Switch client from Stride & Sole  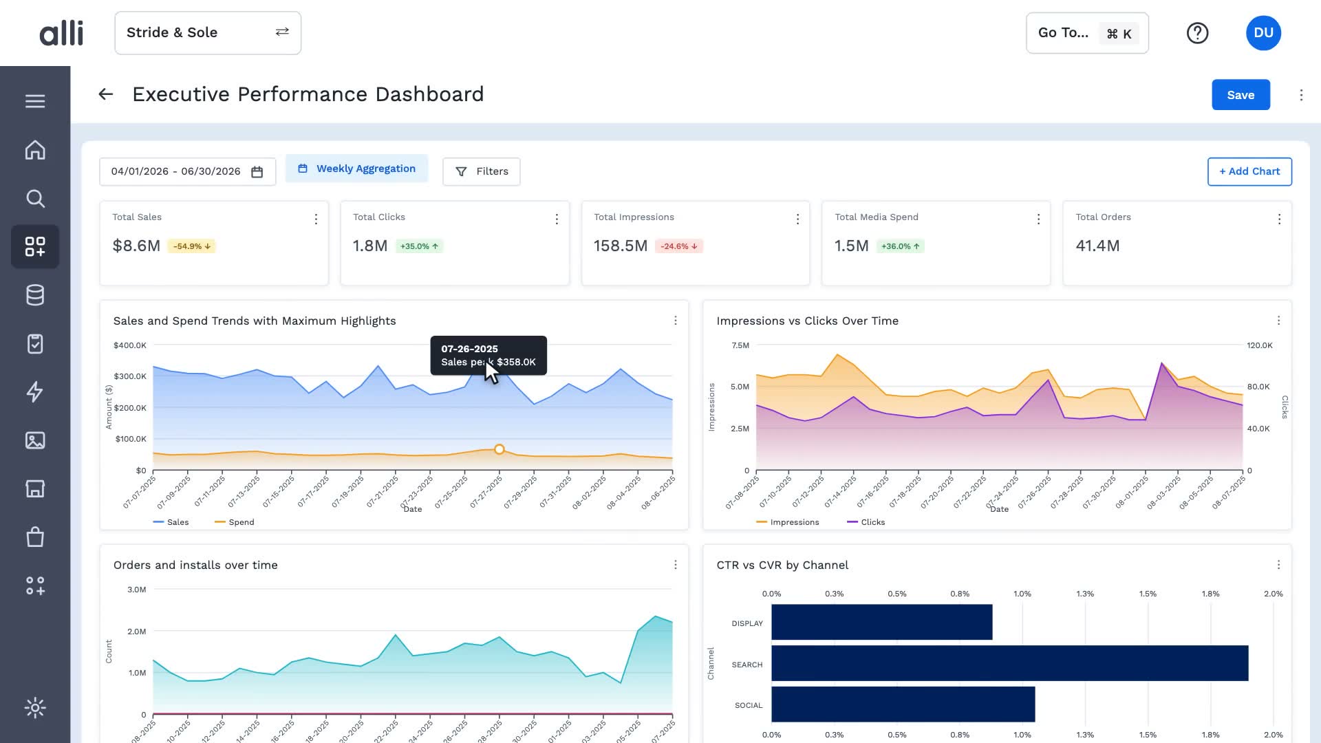tap(208, 32)
